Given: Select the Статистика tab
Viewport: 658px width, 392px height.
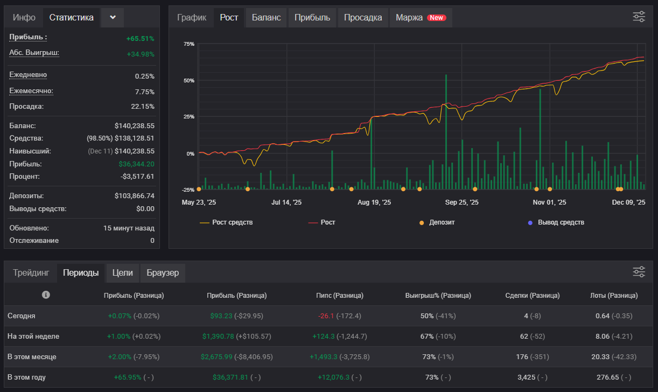Looking at the screenshot, I should 72,17.
